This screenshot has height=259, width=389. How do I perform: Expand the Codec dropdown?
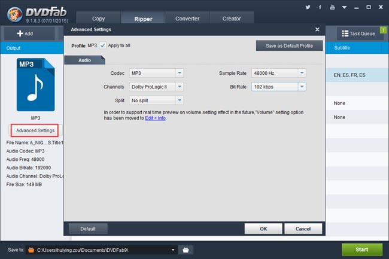pos(180,73)
